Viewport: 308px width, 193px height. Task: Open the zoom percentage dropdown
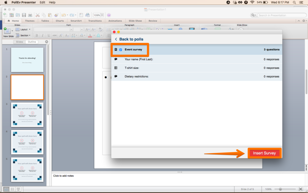(102, 15)
